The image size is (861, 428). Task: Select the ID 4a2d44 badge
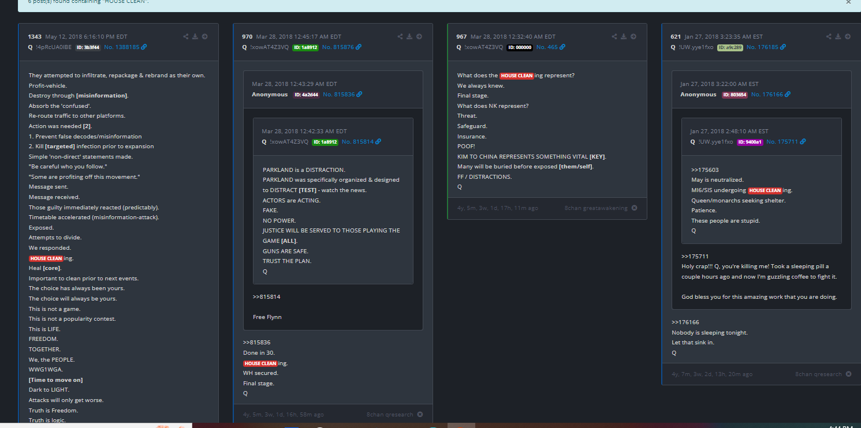pyautogui.click(x=306, y=94)
